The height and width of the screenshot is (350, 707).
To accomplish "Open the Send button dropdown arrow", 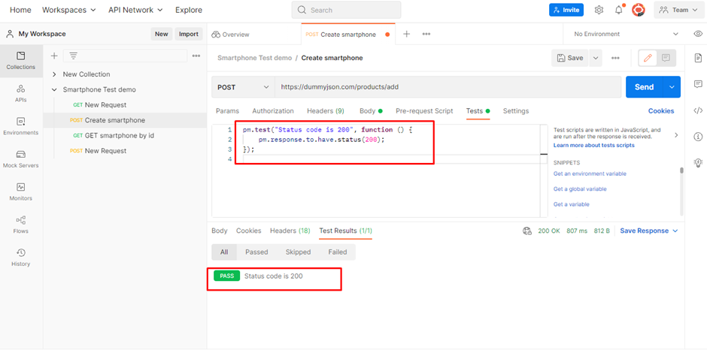I will coord(672,87).
